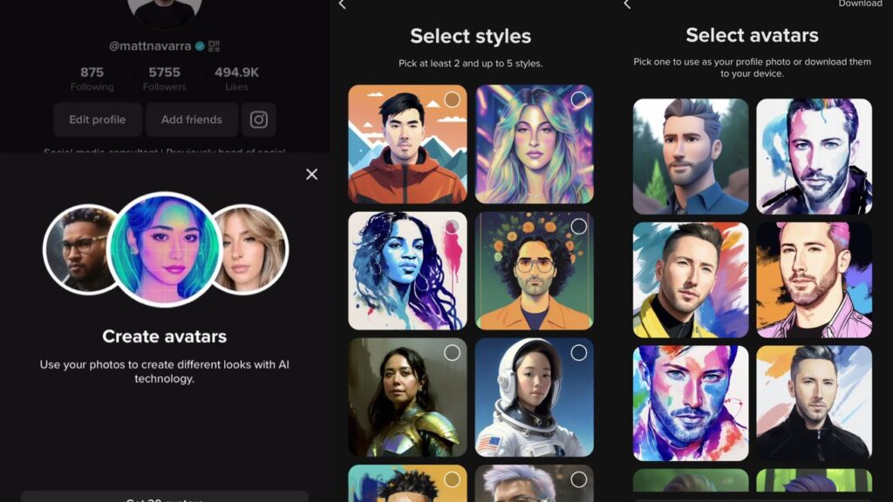Select the flower-crown glasses portrait style
The width and height of the screenshot is (893, 502).
[x=535, y=271]
